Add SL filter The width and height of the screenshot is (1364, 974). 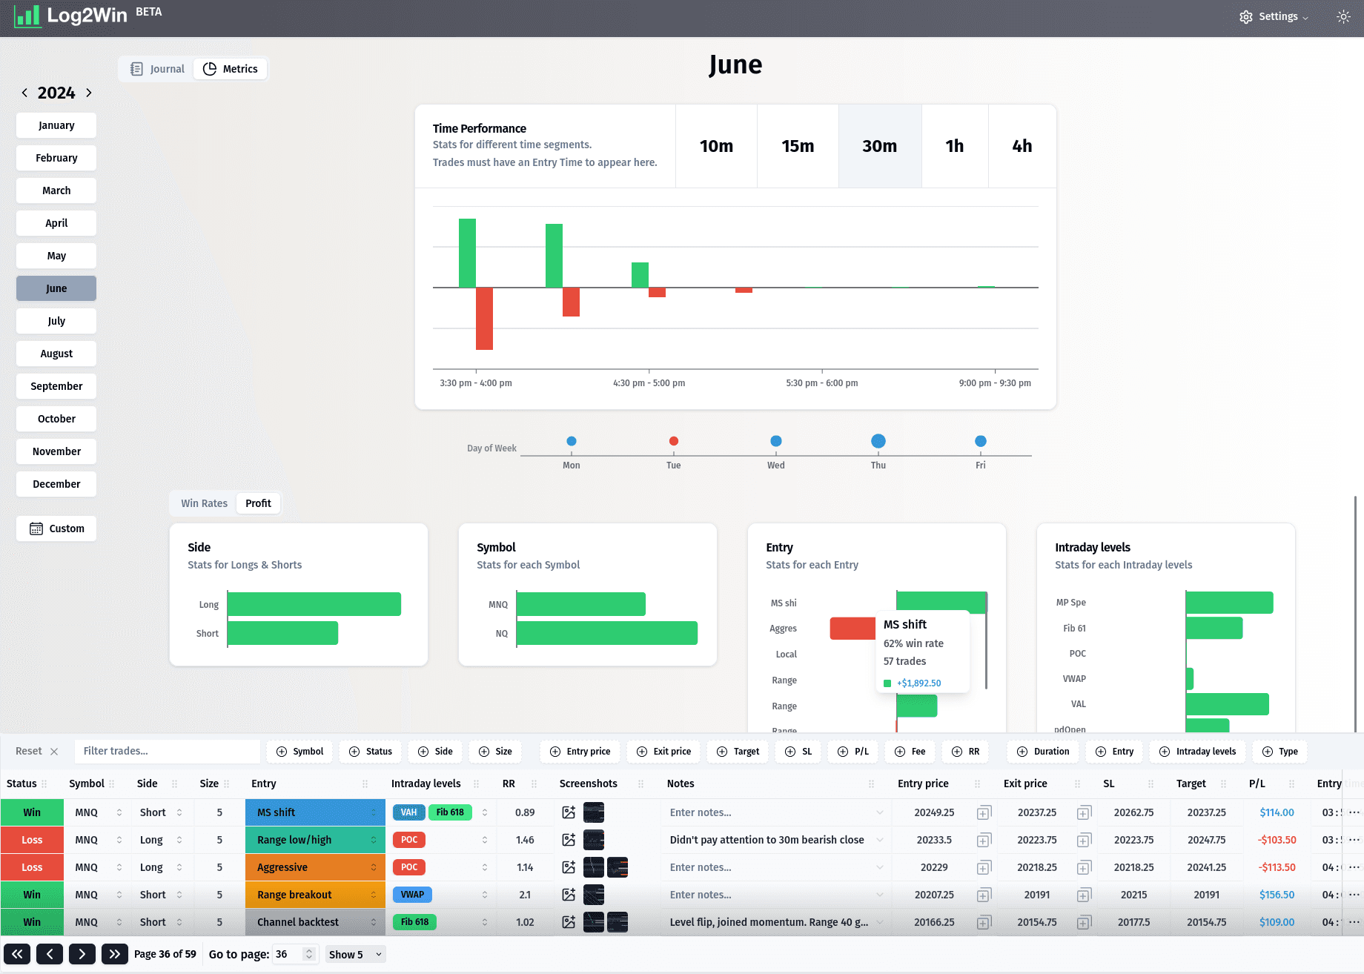[x=798, y=752]
